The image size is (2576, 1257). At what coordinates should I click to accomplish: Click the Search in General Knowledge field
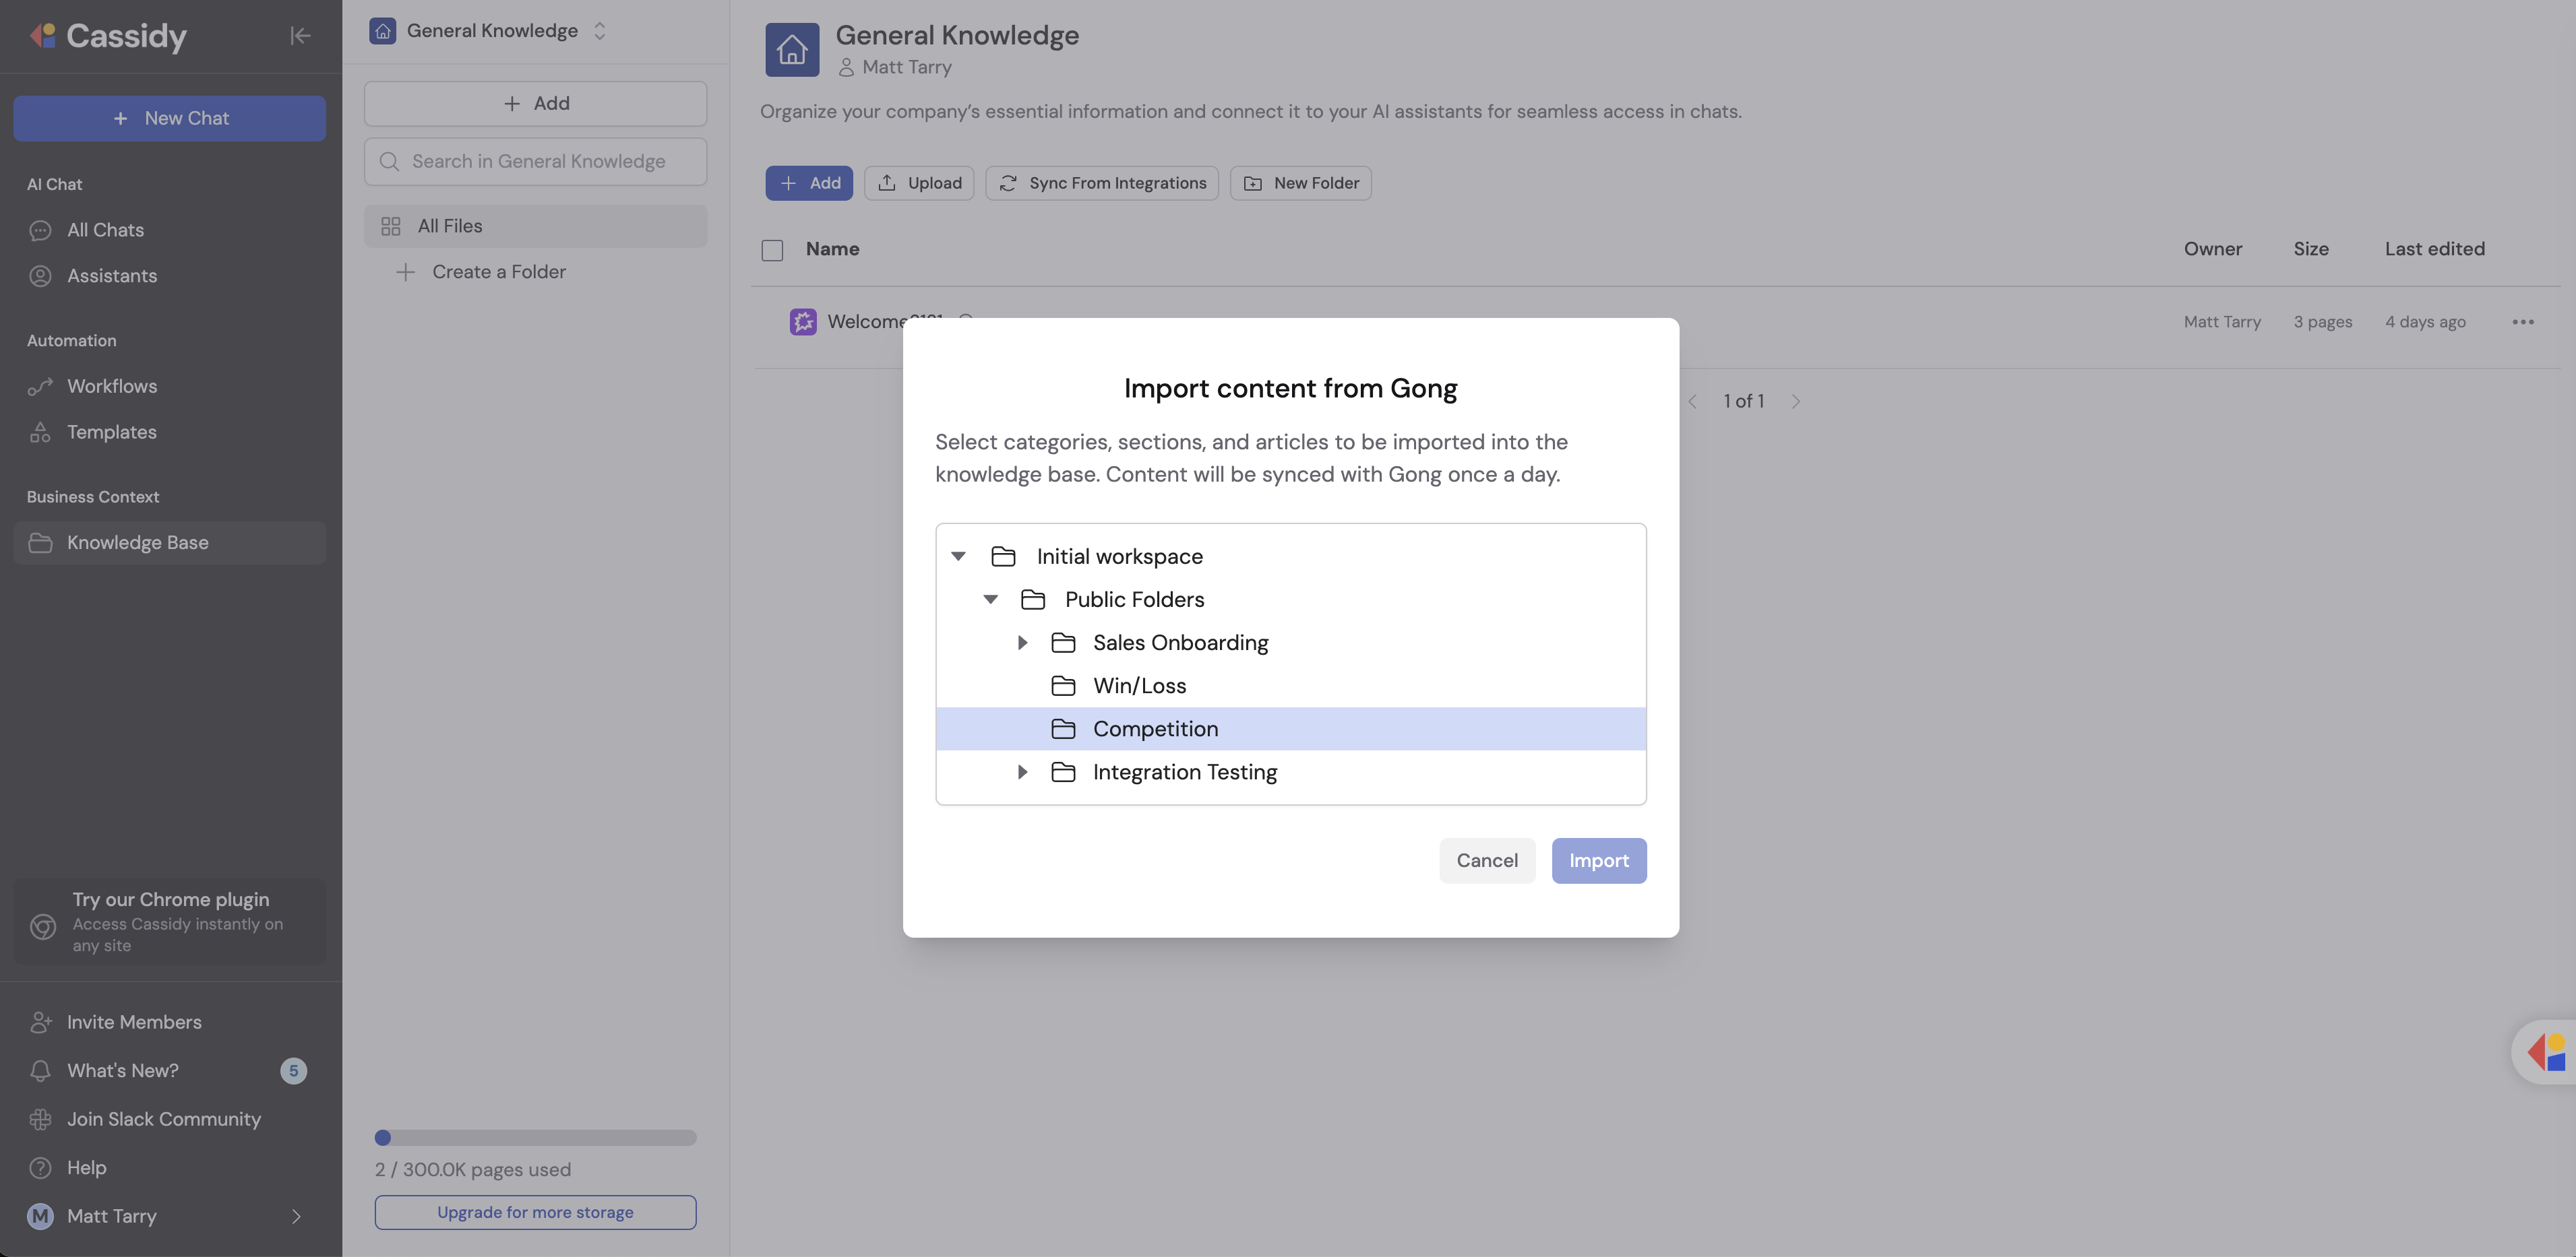[537, 162]
